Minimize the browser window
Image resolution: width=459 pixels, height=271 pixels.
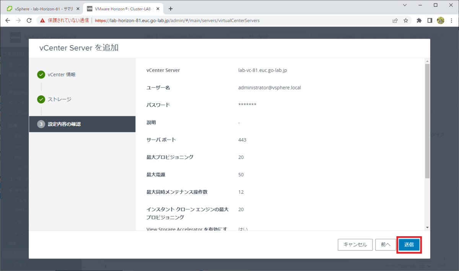point(419,5)
